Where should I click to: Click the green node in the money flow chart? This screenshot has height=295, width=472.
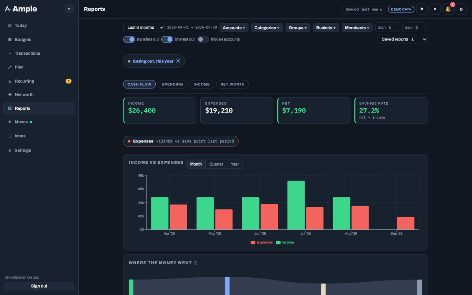tap(131, 287)
